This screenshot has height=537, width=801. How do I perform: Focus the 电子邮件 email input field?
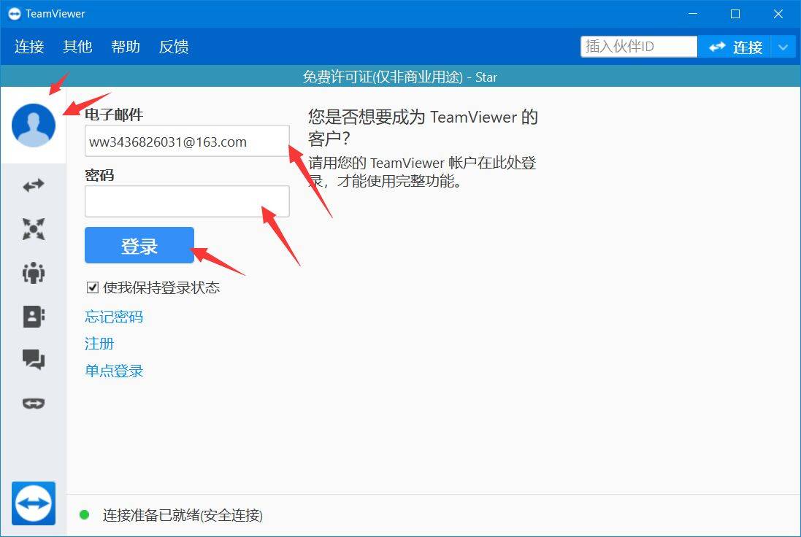[x=187, y=141]
